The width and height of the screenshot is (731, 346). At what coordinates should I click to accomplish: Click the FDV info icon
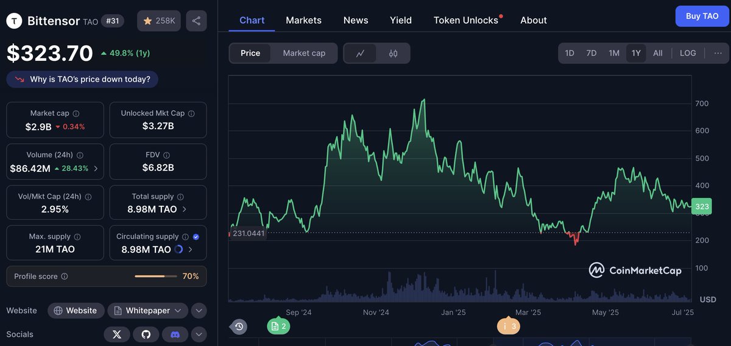pos(167,155)
